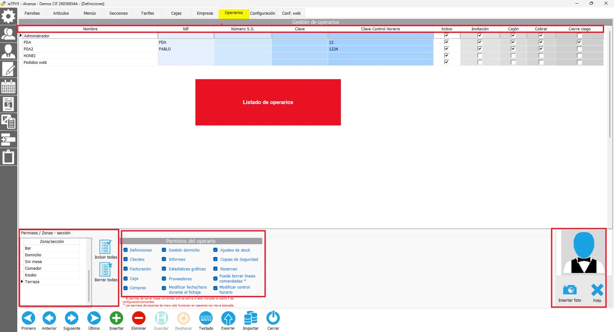The height and width of the screenshot is (332, 614).
Task: Click the Nombre column header
Action: point(90,29)
